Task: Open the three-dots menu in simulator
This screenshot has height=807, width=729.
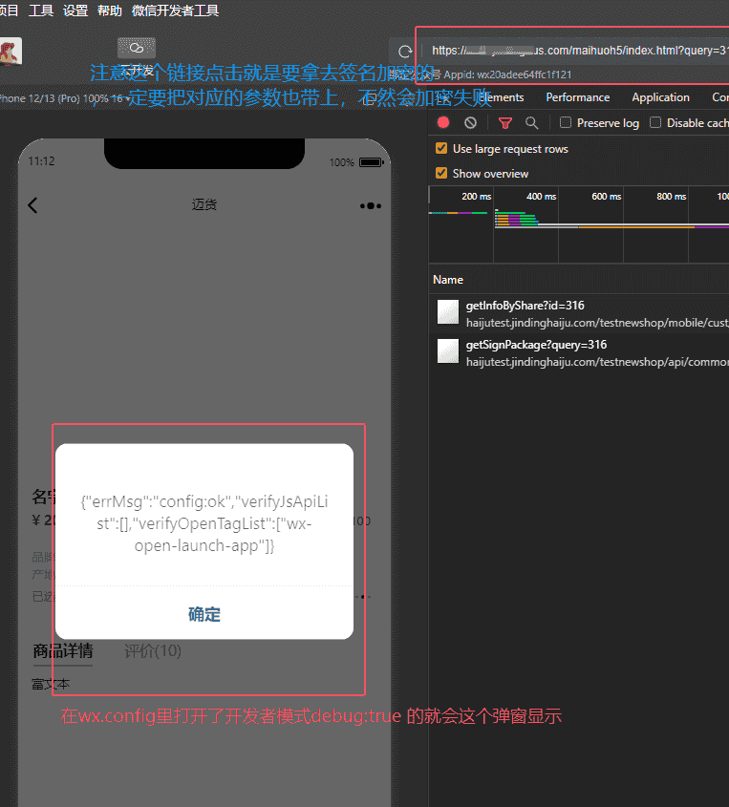Action: (371, 206)
